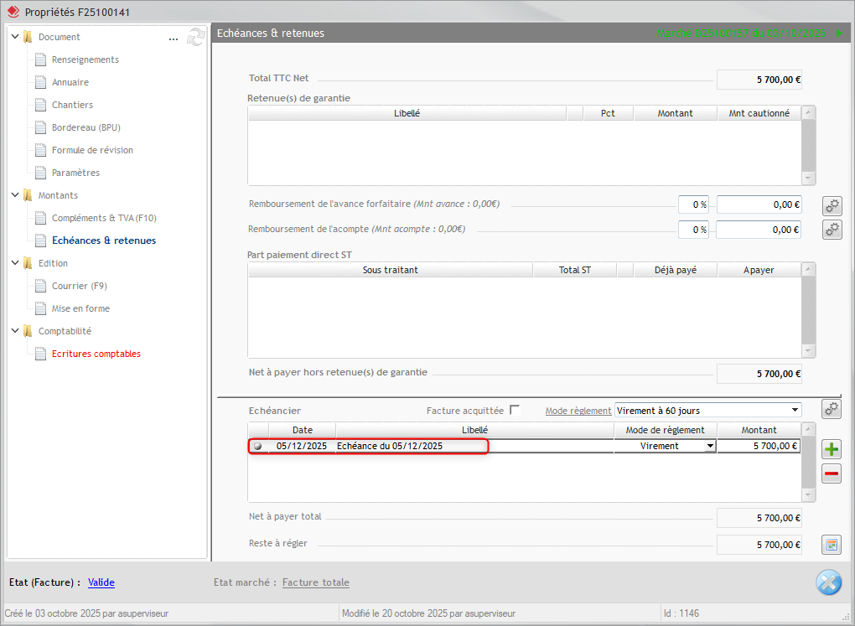Open the Virement à 60 jours dropdown
This screenshot has width=855, height=626.
point(795,411)
